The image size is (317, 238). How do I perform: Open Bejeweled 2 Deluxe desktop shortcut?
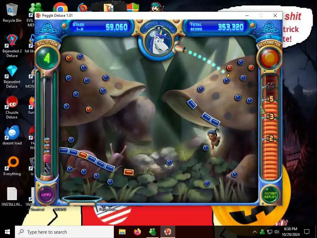12,46
